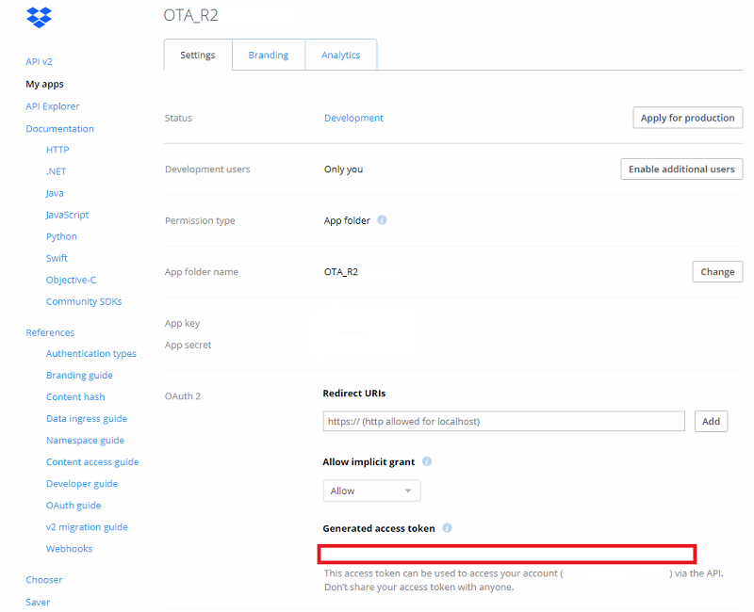Open Swift documentation link
The width and height of the screenshot is (754, 612).
(57, 258)
